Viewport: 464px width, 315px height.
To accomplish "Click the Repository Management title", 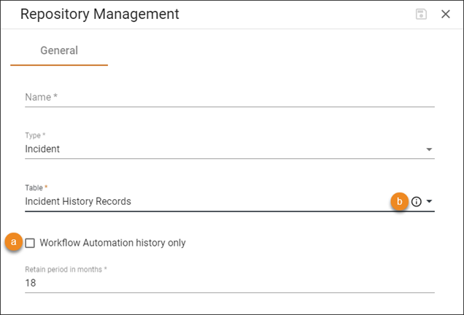I will pos(100,14).
